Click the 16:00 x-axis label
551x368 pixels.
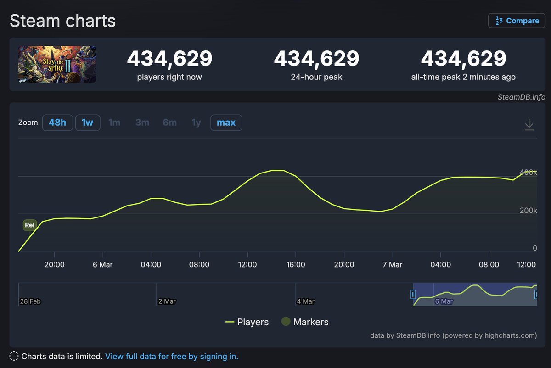tap(296, 265)
